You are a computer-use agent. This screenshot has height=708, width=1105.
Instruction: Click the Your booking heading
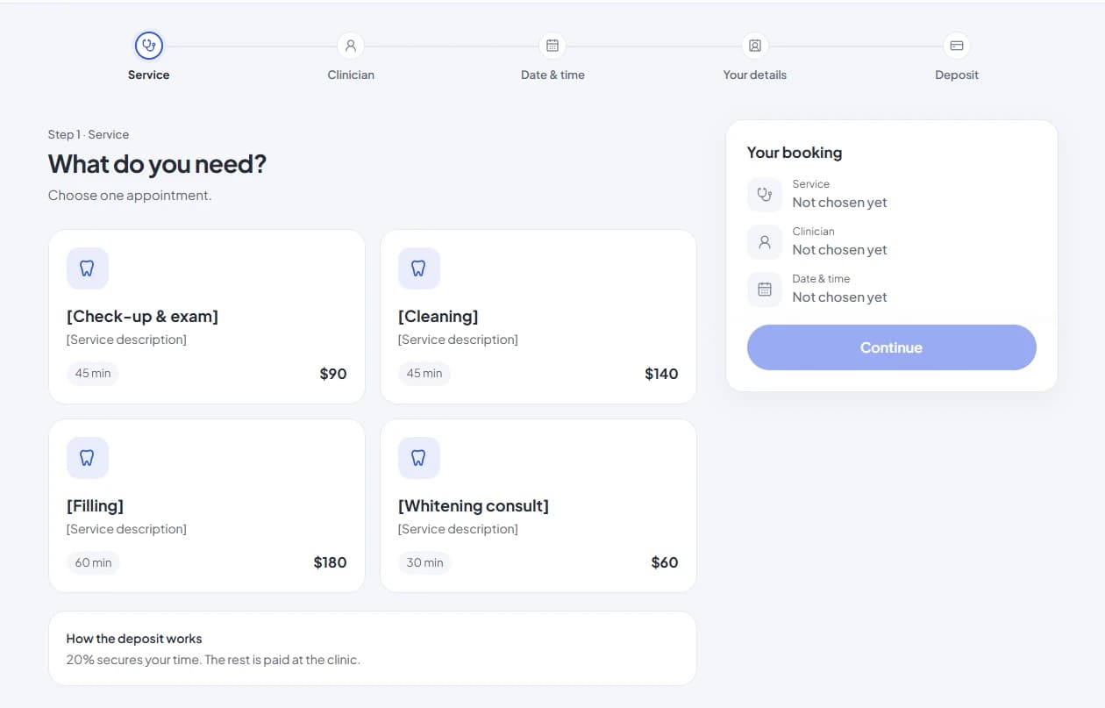795,153
